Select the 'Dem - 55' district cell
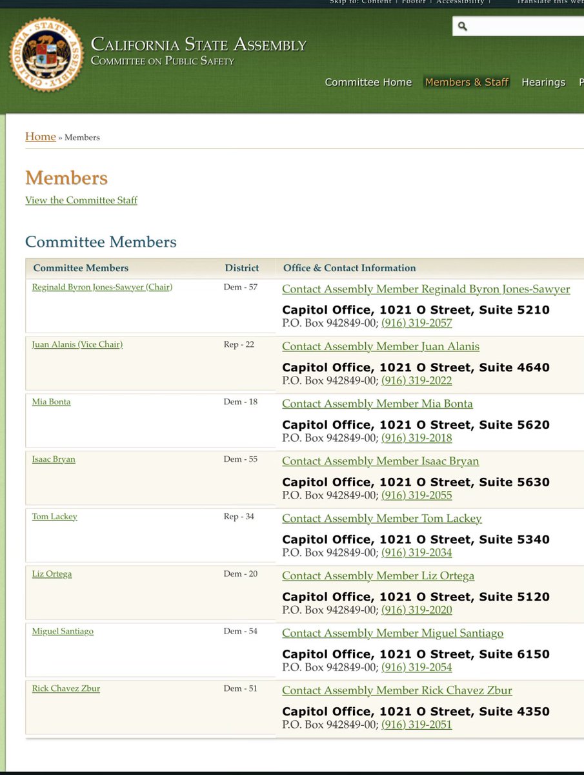 [241, 459]
